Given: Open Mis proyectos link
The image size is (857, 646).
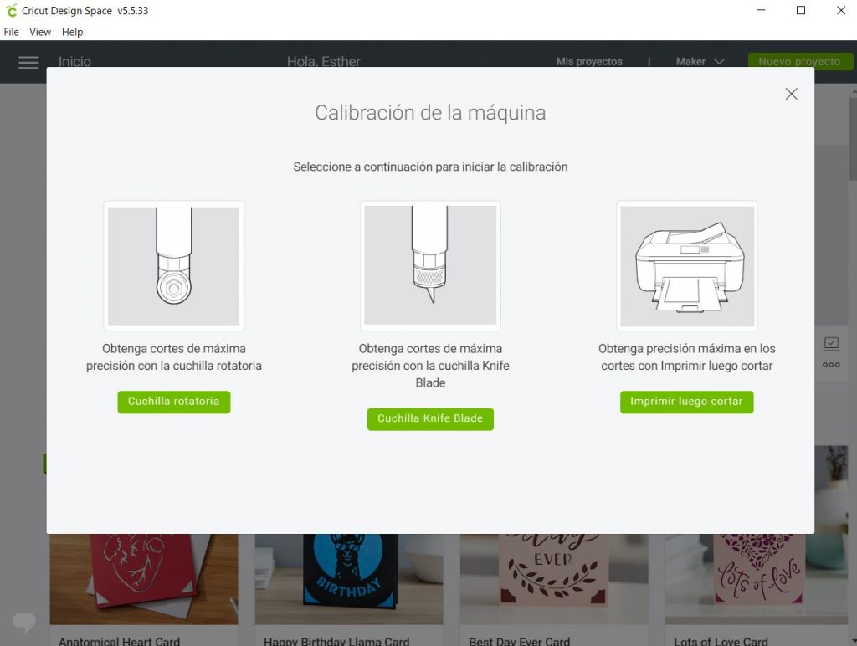Looking at the screenshot, I should coord(589,61).
